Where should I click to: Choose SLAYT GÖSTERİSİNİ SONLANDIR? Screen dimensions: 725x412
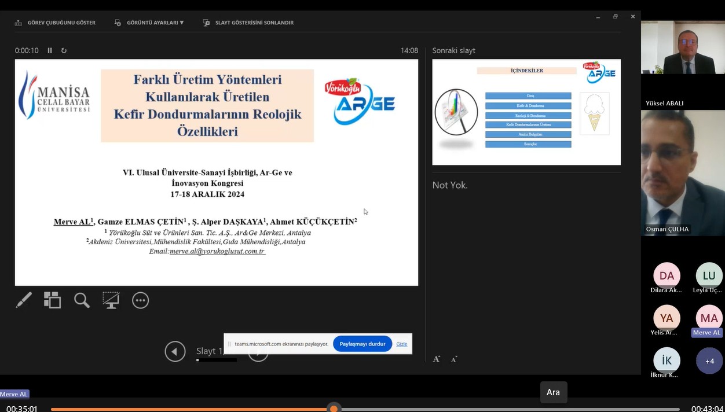(x=248, y=23)
